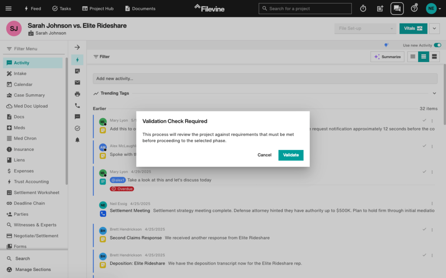Click the Search for a project field
The width and height of the screenshot is (446, 278).
point(305,8)
